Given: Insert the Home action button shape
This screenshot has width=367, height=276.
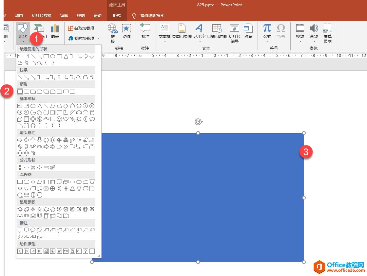Looking at the screenshot, I should tap(46, 251).
